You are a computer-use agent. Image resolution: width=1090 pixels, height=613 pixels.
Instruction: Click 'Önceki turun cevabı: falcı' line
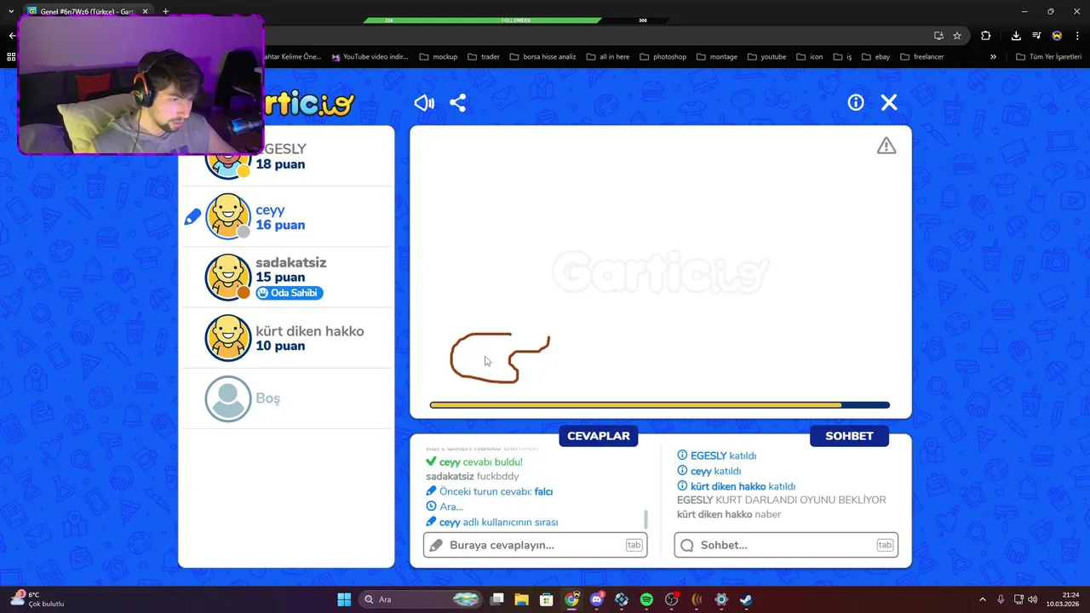tap(490, 491)
